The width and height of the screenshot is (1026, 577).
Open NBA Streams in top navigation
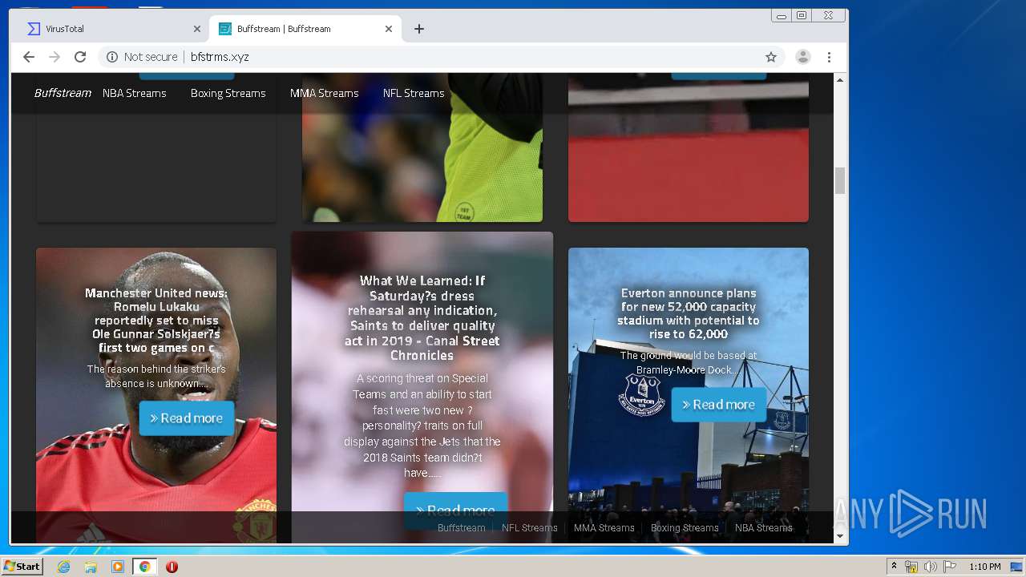(134, 93)
